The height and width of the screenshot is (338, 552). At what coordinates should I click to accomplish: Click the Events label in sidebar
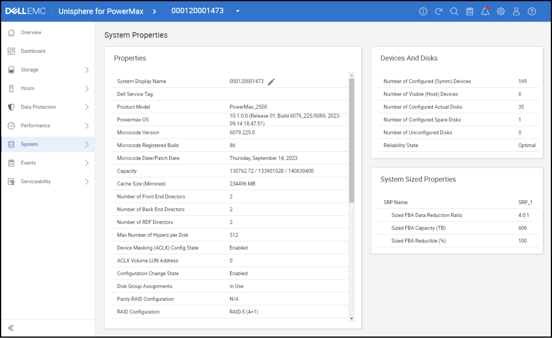click(28, 163)
